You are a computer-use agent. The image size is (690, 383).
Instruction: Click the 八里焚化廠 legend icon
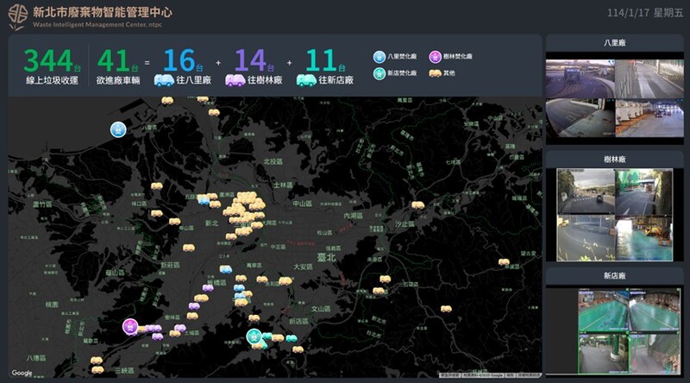click(379, 57)
